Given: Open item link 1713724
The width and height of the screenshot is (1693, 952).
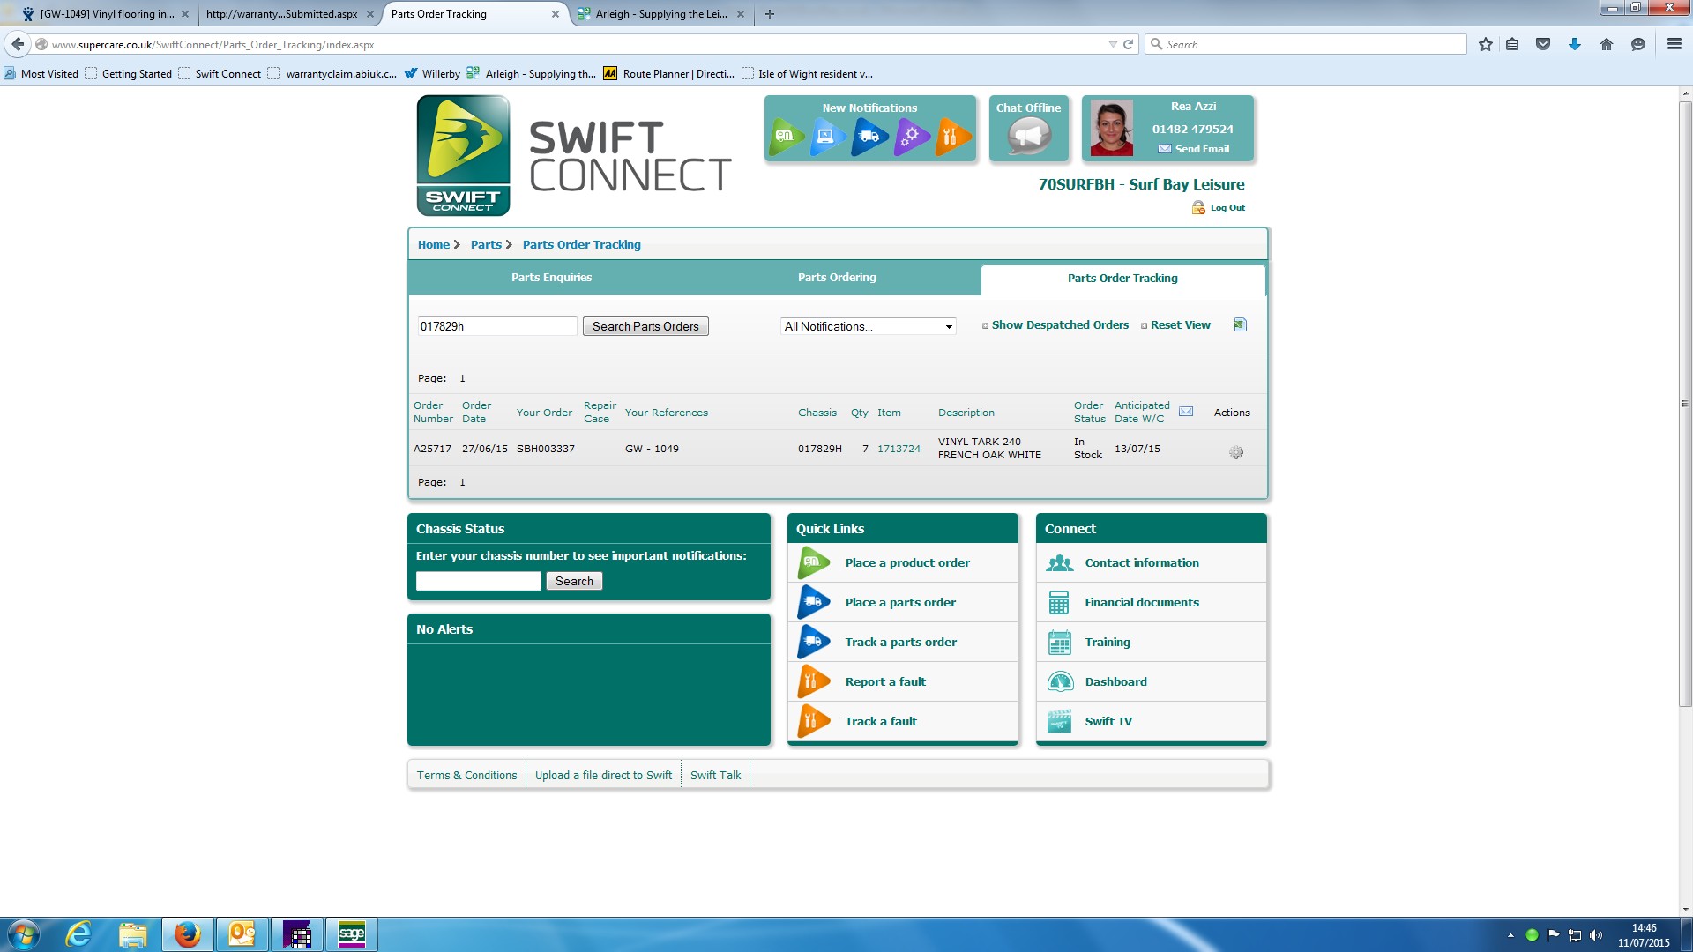Looking at the screenshot, I should click(x=899, y=449).
